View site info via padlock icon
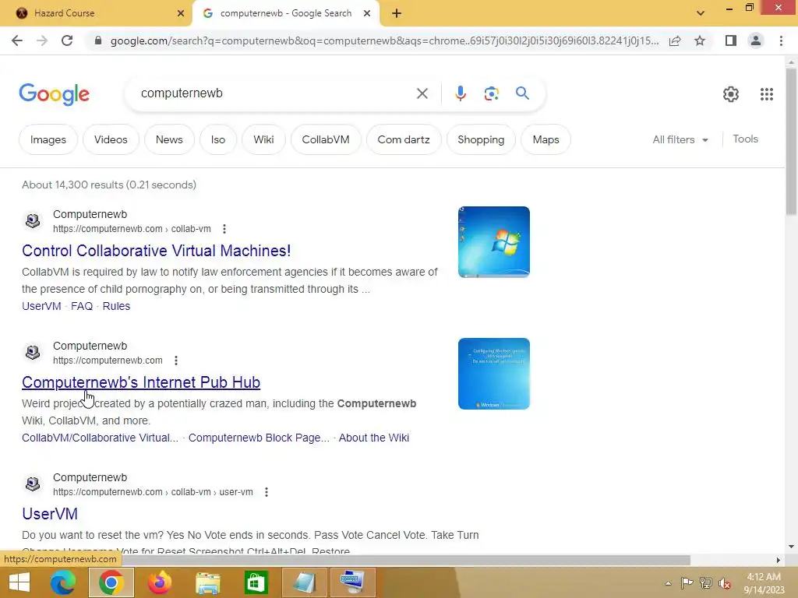798x598 pixels. point(98,40)
